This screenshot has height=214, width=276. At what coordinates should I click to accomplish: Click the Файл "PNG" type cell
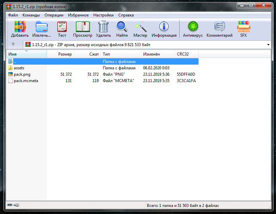coord(114,74)
